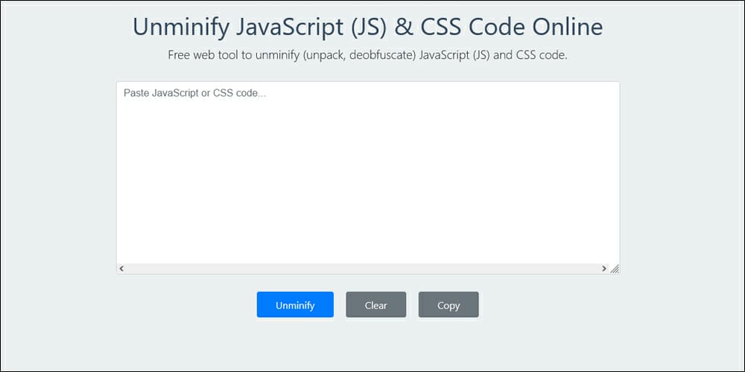Image resolution: width=745 pixels, height=372 pixels.
Task: Click the left scroll arrow of the text area
Action: click(121, 269)
